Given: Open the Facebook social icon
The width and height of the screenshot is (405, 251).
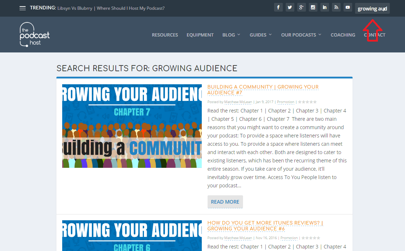Looking at the screenshot, I should point(278,7).
